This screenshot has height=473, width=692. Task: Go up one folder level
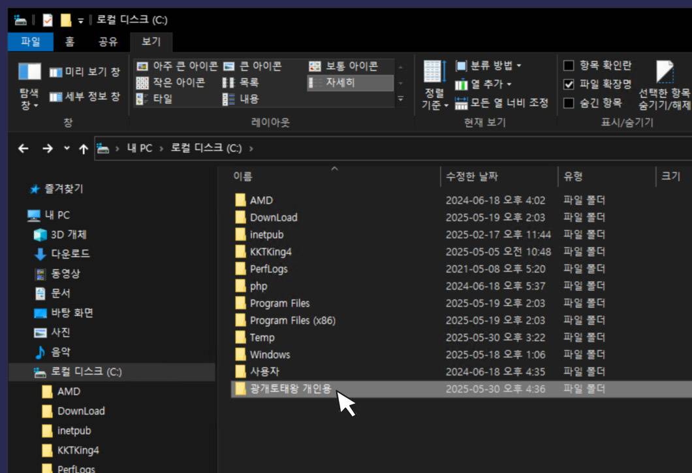83,148
